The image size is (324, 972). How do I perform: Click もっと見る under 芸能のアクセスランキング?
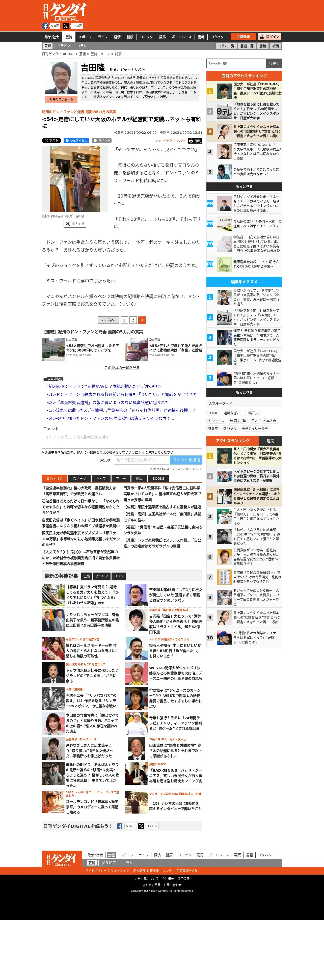(244, 186)
